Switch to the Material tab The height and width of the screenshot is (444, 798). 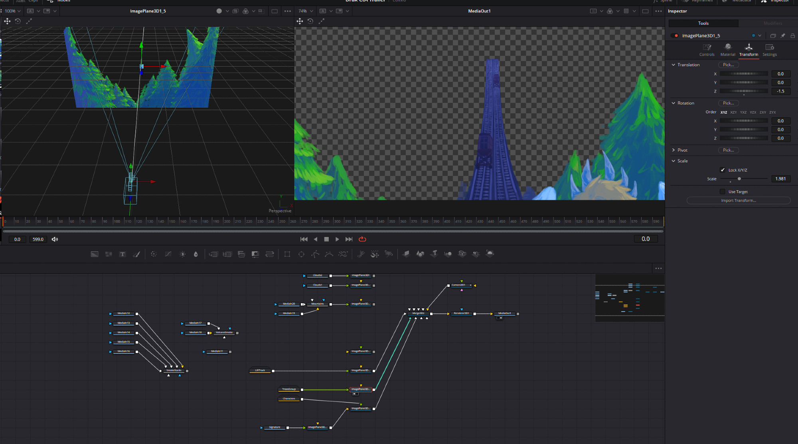(x=728, y=50)
